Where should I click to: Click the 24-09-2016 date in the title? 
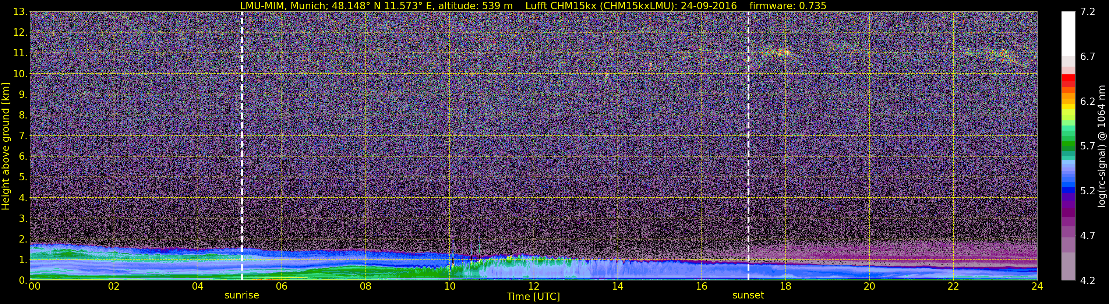pyautogui.click(x=709, y=6)
